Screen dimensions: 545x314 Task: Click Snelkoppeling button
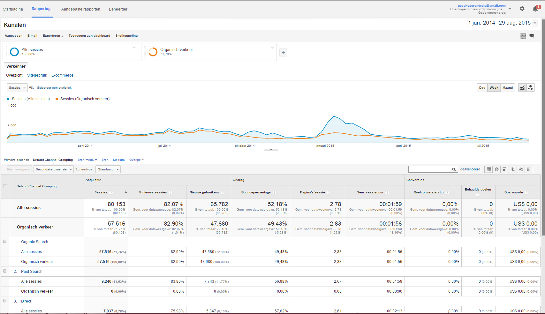[x=126, y=36]
